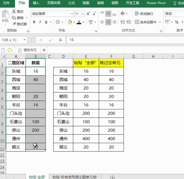Screen dimensions: 184x179
Task: Toggle Underline formatting
Action: point(46,22)
